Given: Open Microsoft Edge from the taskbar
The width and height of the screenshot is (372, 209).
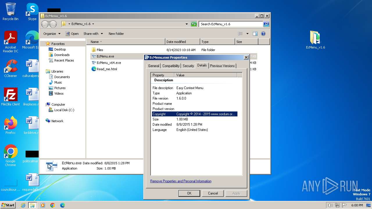Looking at the screenshot, I should pyautogui.click(x=62, y=205).
